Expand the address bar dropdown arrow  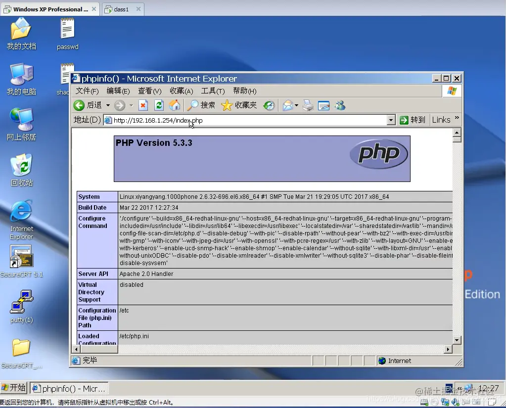point(391,120)
